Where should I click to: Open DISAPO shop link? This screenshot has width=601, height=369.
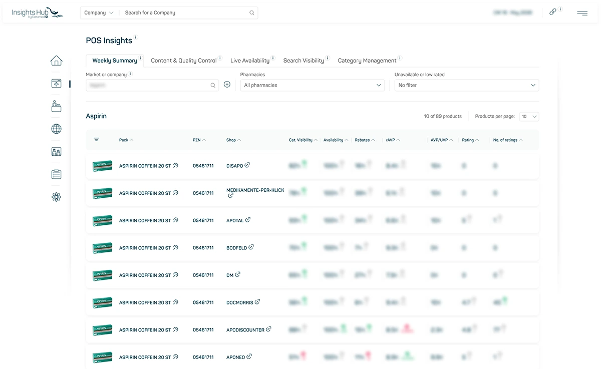(x=234, y=166)
